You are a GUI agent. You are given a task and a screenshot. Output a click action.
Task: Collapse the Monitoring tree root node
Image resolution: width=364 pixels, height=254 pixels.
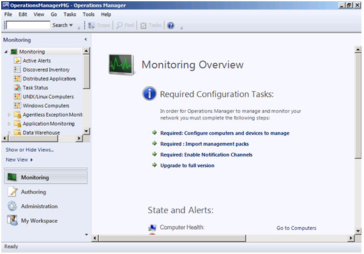(6, 52)
